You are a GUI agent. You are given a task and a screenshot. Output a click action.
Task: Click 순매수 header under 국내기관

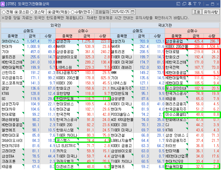192,31
